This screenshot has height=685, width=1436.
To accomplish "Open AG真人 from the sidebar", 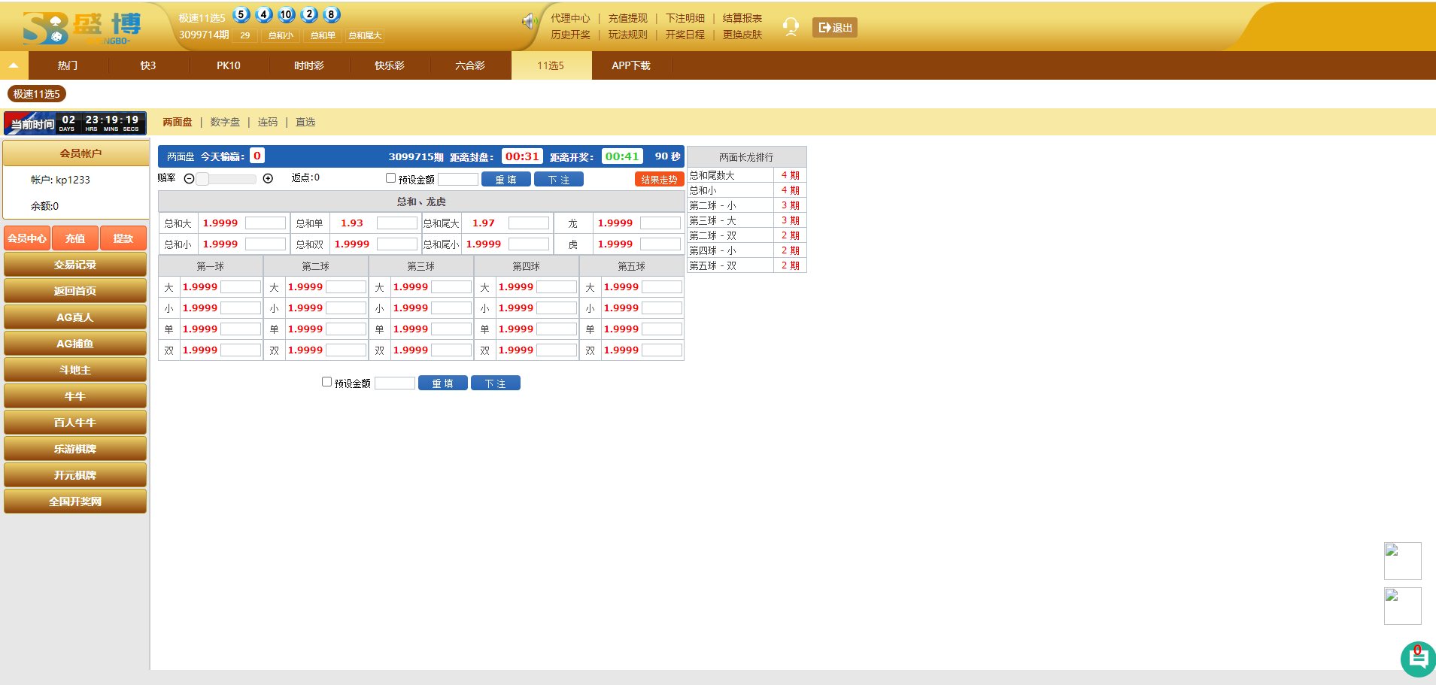I will [x=75, y=317].
